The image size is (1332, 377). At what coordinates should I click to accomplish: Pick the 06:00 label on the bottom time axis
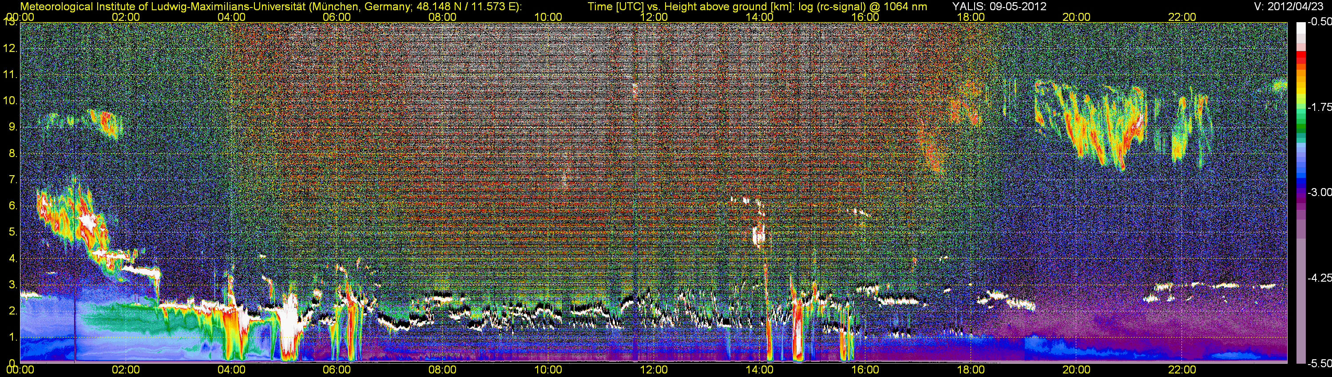[x=337, y=370]
